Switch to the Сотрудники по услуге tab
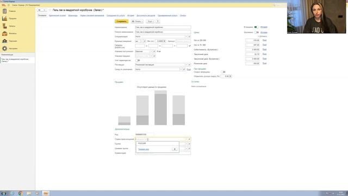 [x=116, y=16]
